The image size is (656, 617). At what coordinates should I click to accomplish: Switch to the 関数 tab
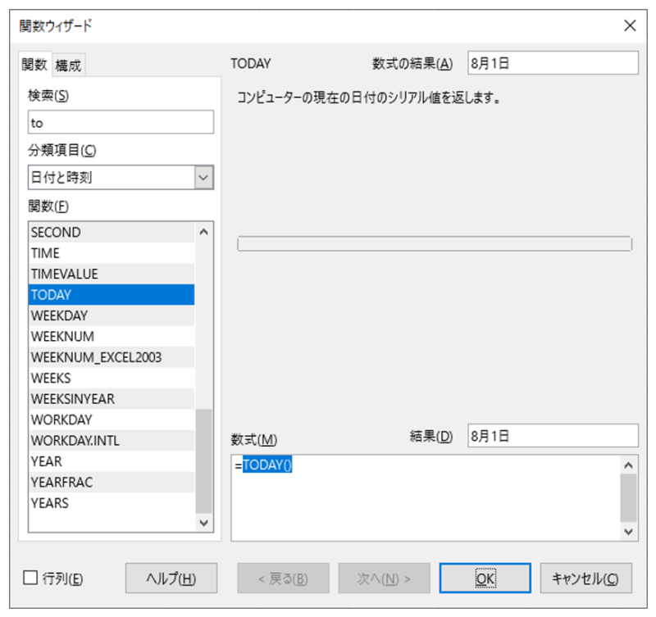(34, 65)
